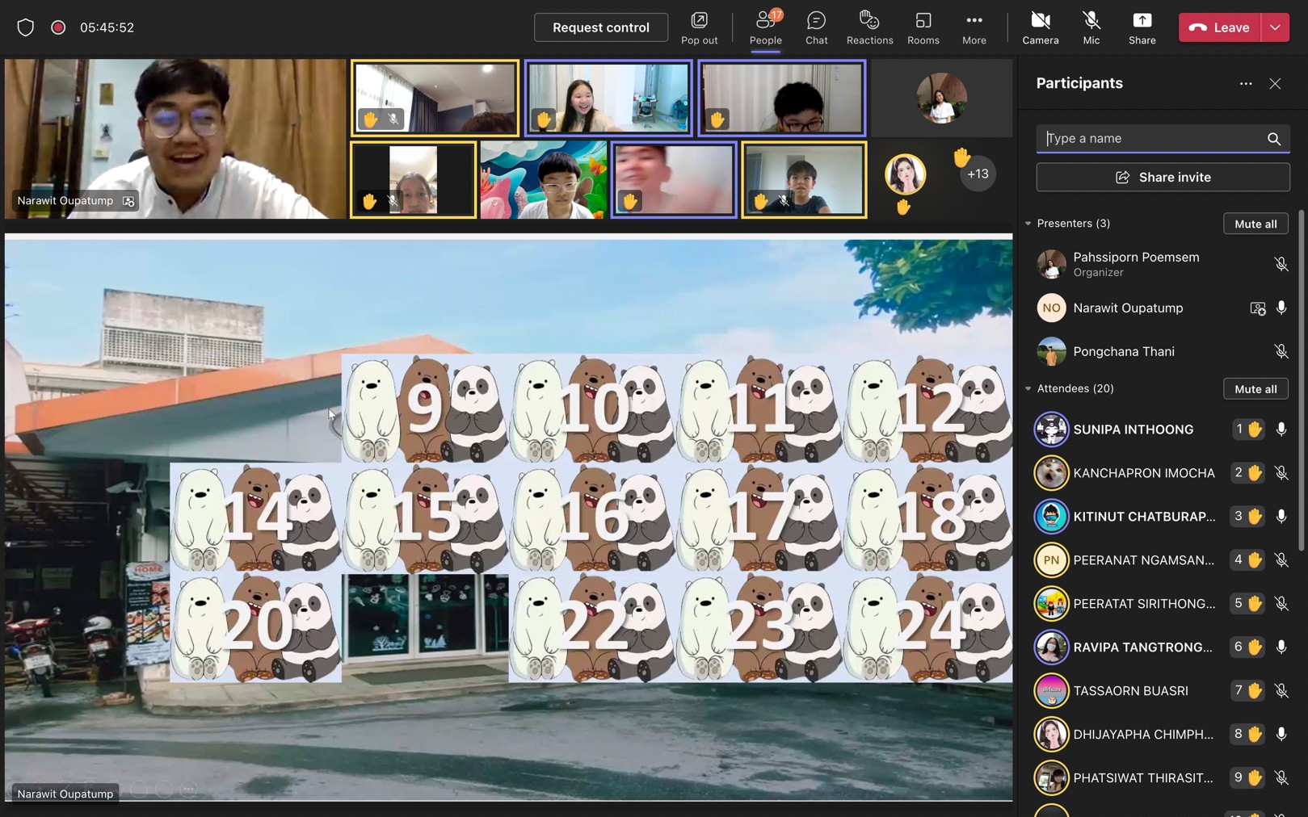This screenshot has height=817, width=1308.
Task: Collapse the Presenters section
Action: (x=1028, y=224)
